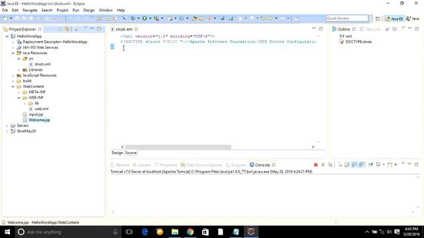The width and height of the screenshot is (424, 238).
Task: Click the Ask me anything search box
Action: coord(68,232)
